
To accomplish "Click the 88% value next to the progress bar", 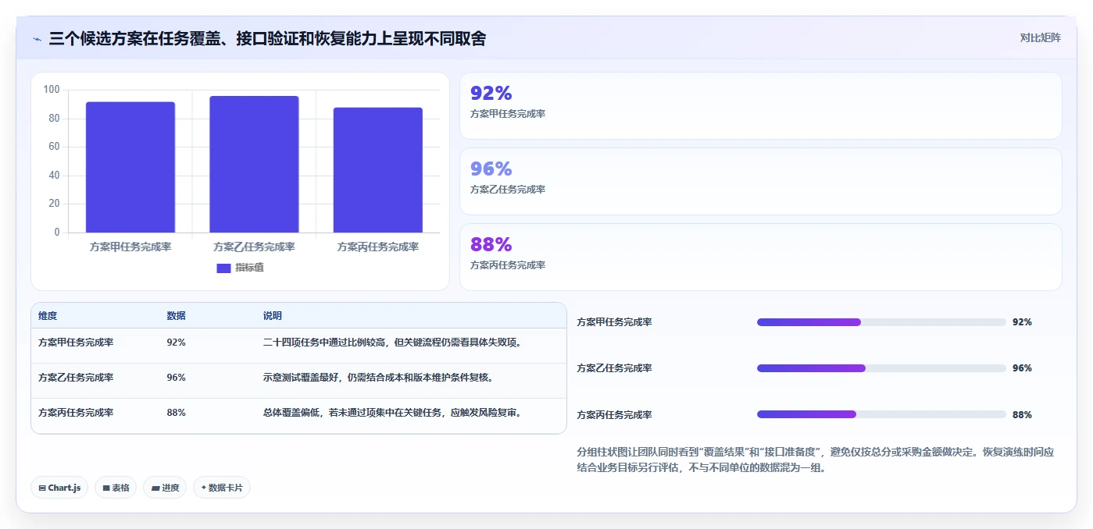I will click(x=1022, y=415).
